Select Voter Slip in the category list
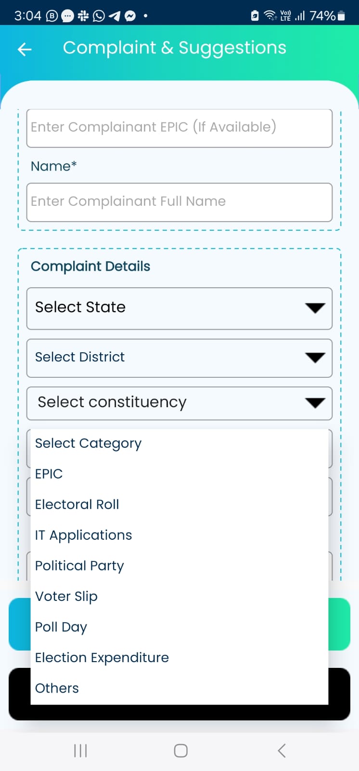The width and height of the screenshot is (359, 771). tap(66, 597)
